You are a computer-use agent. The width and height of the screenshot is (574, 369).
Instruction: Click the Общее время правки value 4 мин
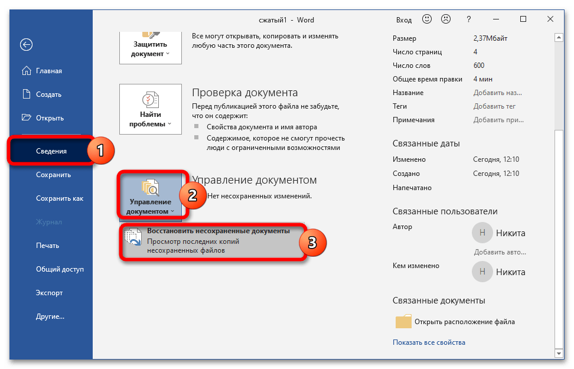[483, 79]
